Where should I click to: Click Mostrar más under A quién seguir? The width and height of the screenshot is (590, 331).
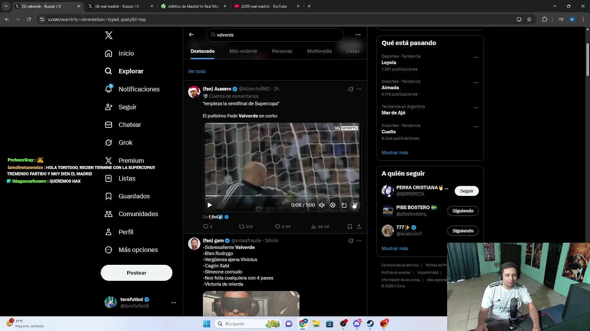[395, 248]
